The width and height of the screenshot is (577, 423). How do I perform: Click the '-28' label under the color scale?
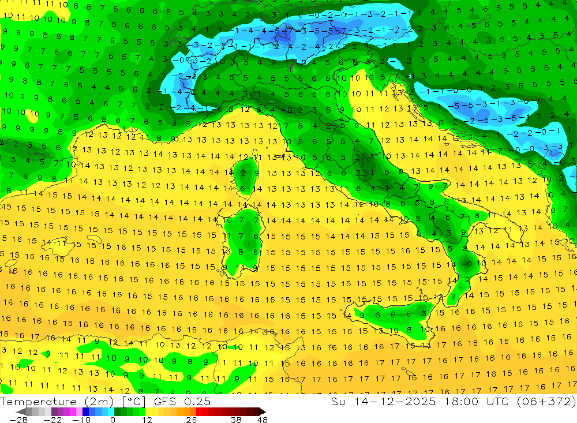pos(18,420)
